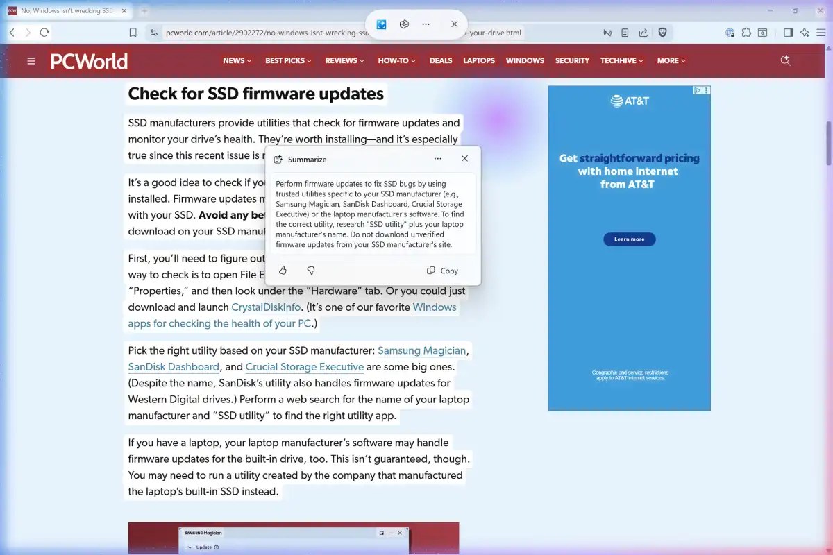Expand the Best Picks dropdown
The width and height of the screenshot is (833, 555).
tap(288, 61)
